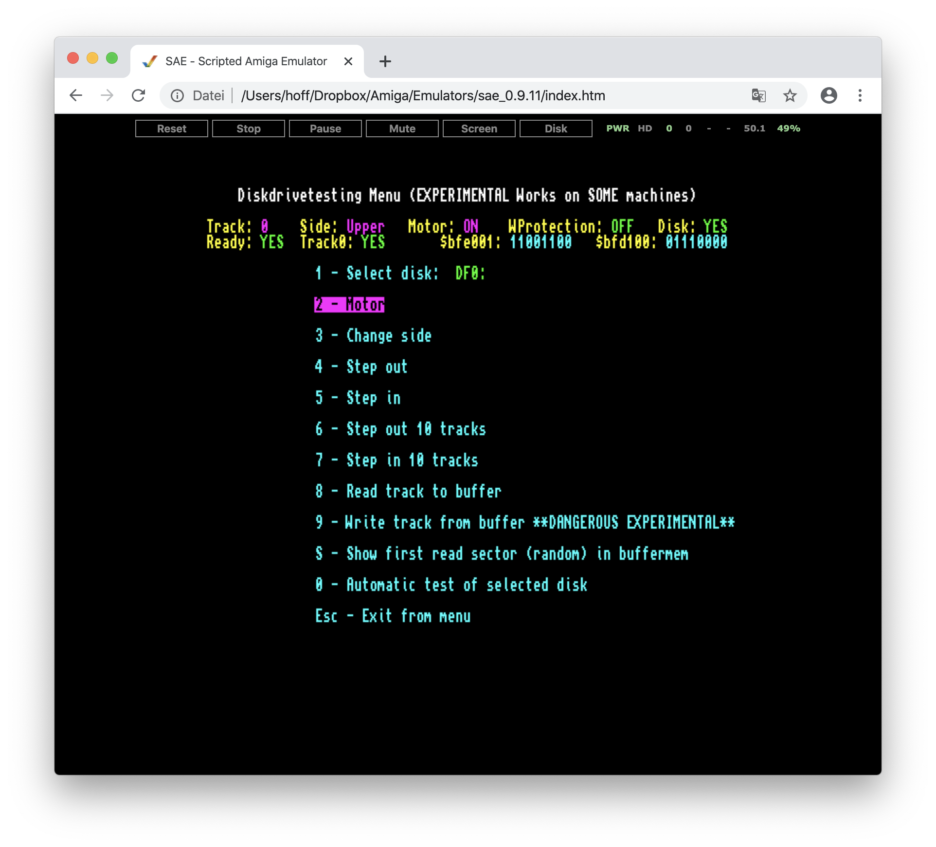This screenshot has width=936, height=847.
Task: Go forward with the browser forward arrow
Action: tap(107, 95)
